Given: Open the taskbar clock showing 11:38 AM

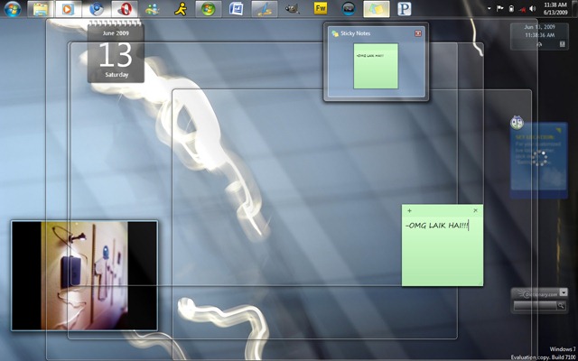Looking at the screenshot, I should [555, 8].
